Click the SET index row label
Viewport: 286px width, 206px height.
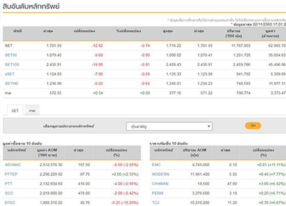9,46
